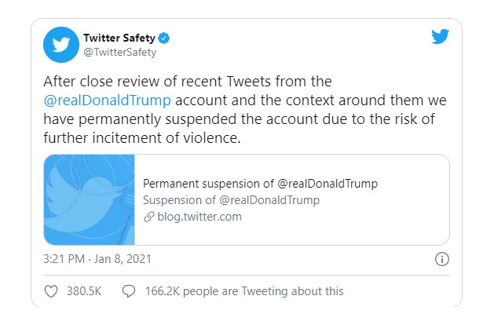Click the chain link icon beside blog.twitter.com
The image size is (494, 336).
[x=148, y=217]
